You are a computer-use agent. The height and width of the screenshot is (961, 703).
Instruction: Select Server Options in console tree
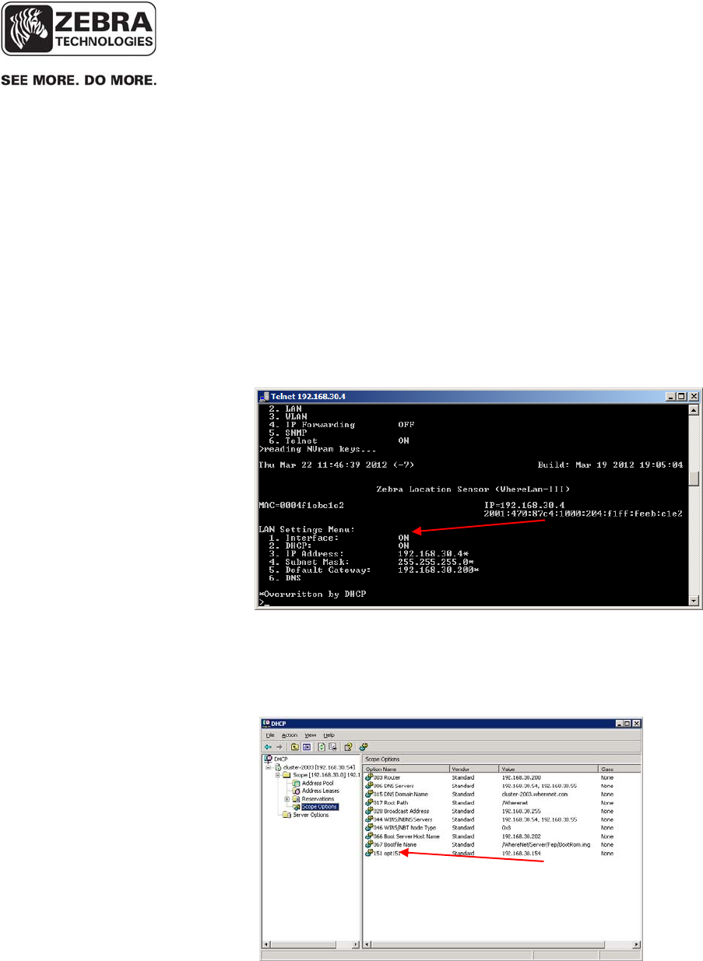[x=311, y=815]
